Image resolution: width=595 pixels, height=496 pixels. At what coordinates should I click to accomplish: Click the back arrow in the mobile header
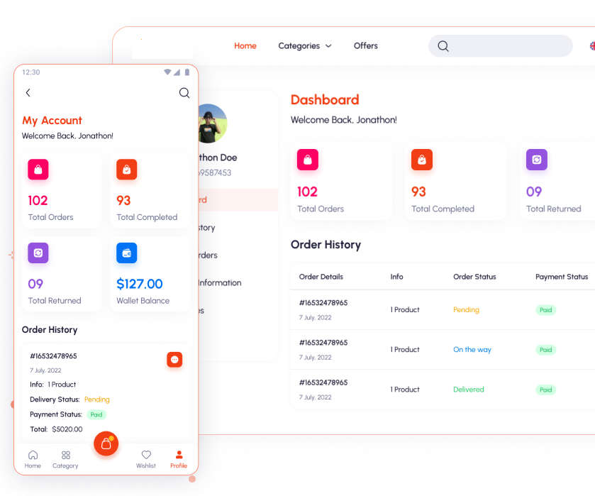coord(28,93)
